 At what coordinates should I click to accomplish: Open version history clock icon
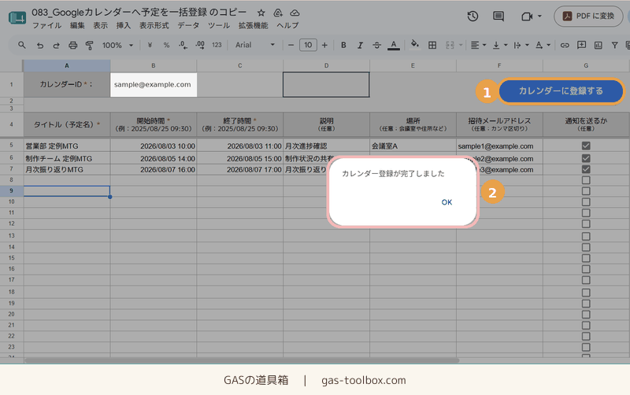tap(472, 16)
